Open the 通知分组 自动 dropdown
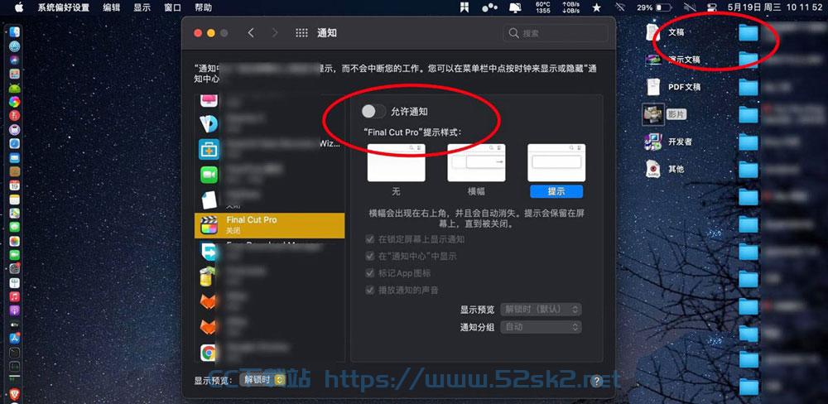The width and height of the screenshot is (828, 404). point(542,327)
